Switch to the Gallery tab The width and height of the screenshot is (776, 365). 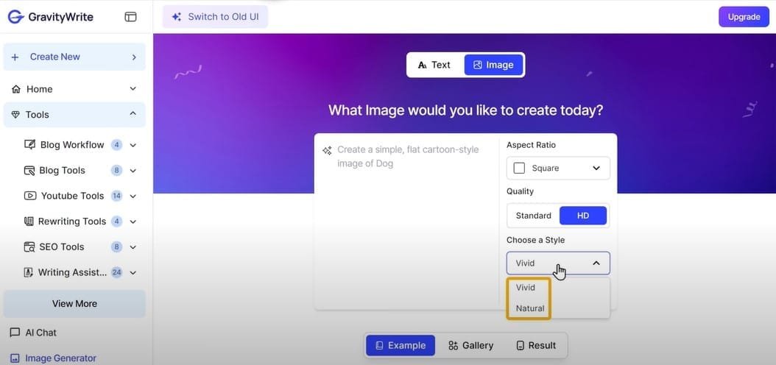[x=470, y=345]
